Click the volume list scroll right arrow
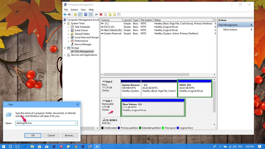This screenshot has width=265, height=149. click(x=214, y=74)
